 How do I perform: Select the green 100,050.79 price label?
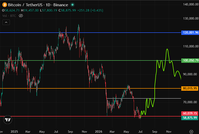pyautogui.click(x=190, y=60)
